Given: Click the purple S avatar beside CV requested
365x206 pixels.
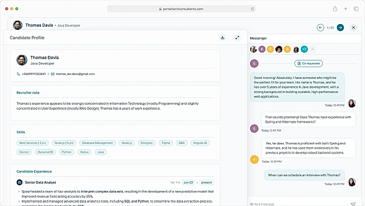Looking at the screenshot, I should tap(254, 63).
